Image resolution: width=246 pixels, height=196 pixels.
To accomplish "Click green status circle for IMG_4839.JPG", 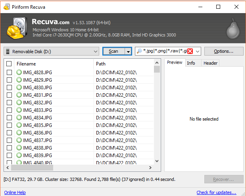I will pos(19,155).
